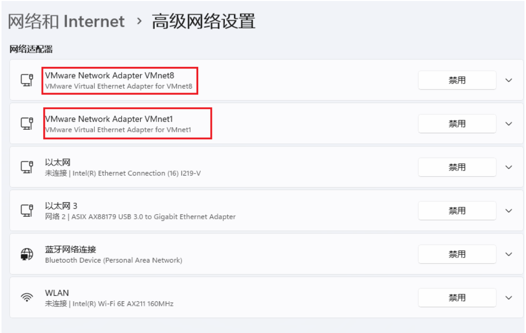
Task: Click the VMnet8 adapter icon
Action: [27, 80]
